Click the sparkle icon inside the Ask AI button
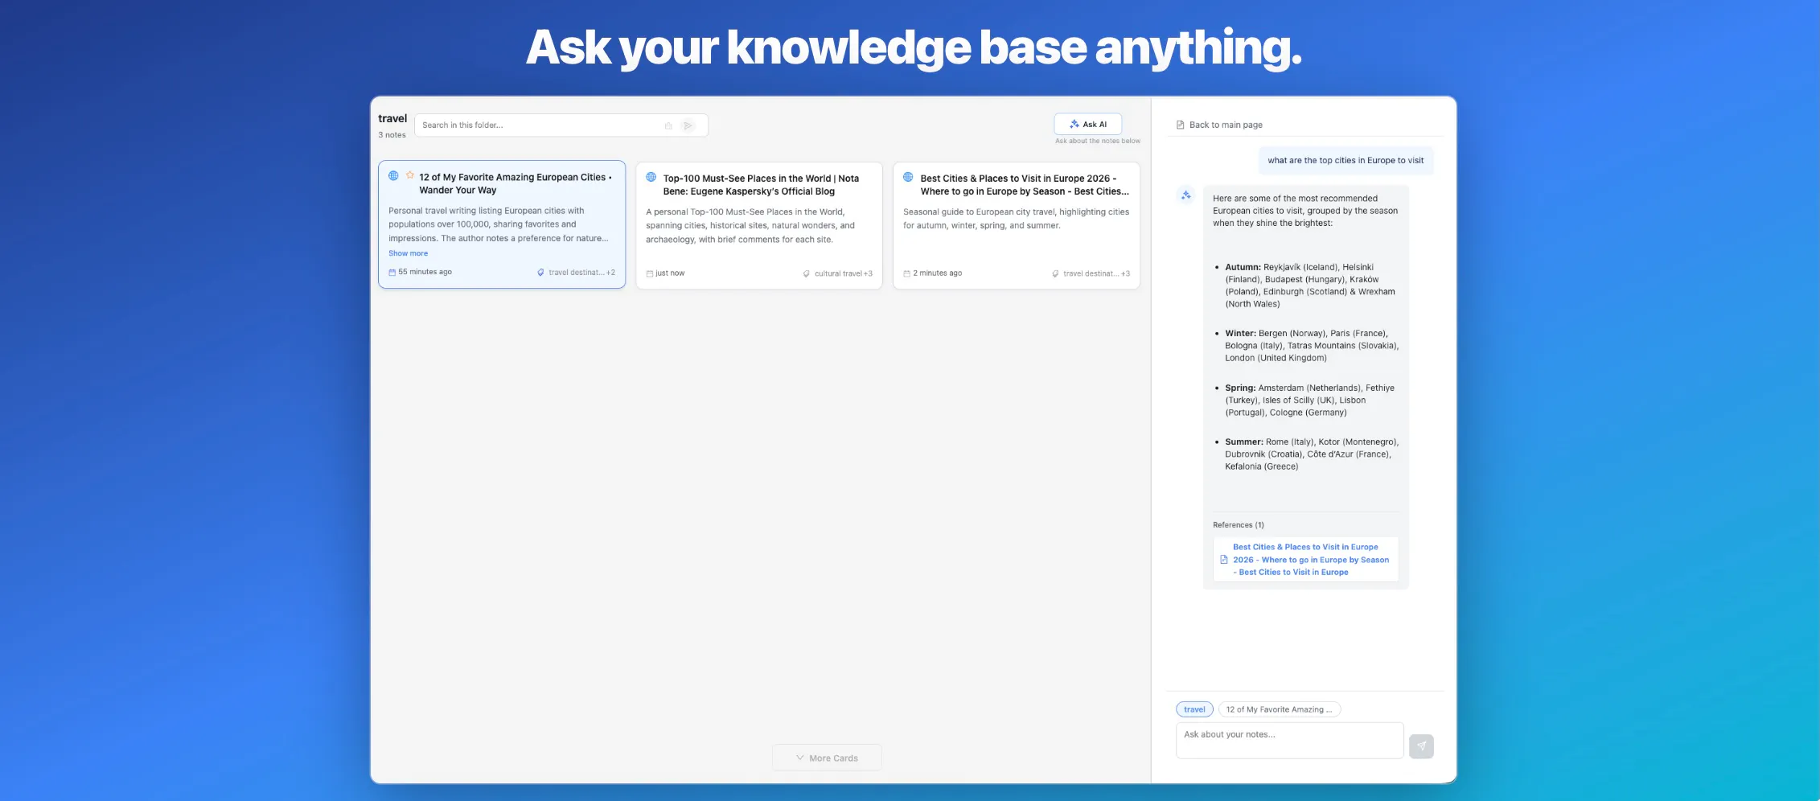 (x=1074, y=124)
